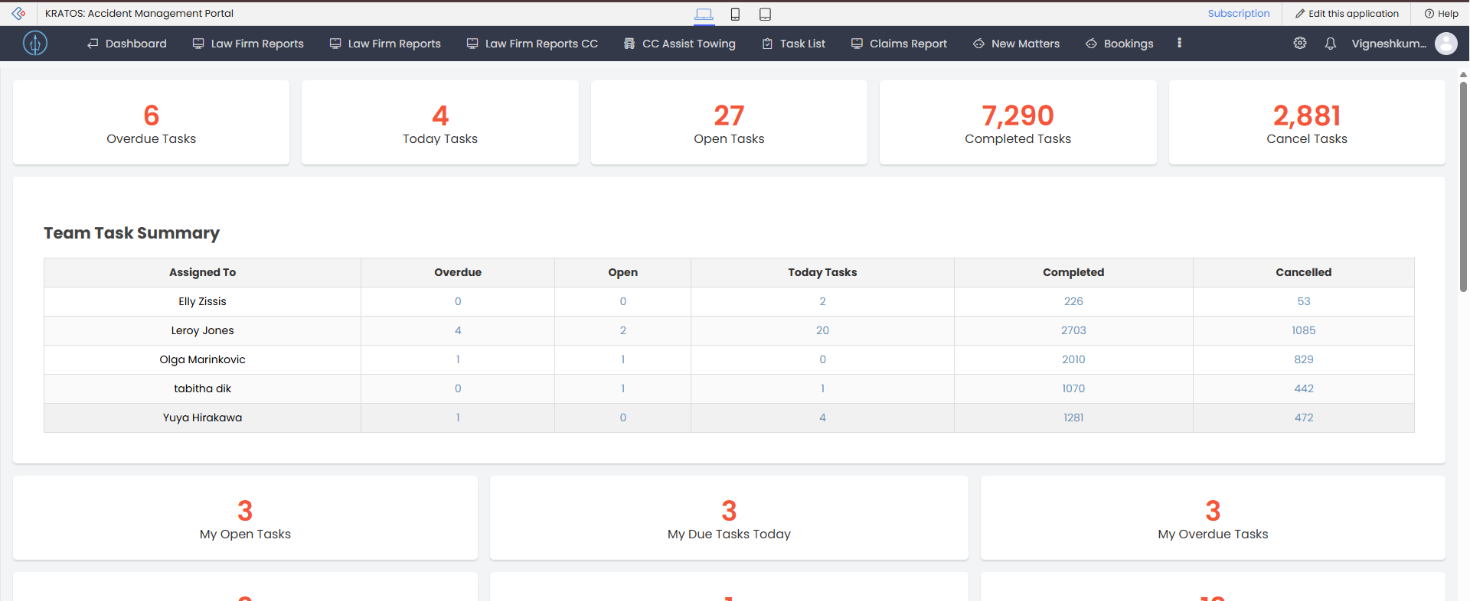Open more menu items via the vertical dots

pos(1179,44)
